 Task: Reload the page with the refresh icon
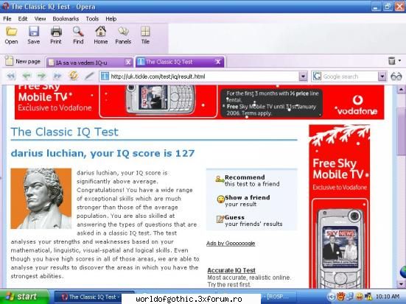coord(74,76)
